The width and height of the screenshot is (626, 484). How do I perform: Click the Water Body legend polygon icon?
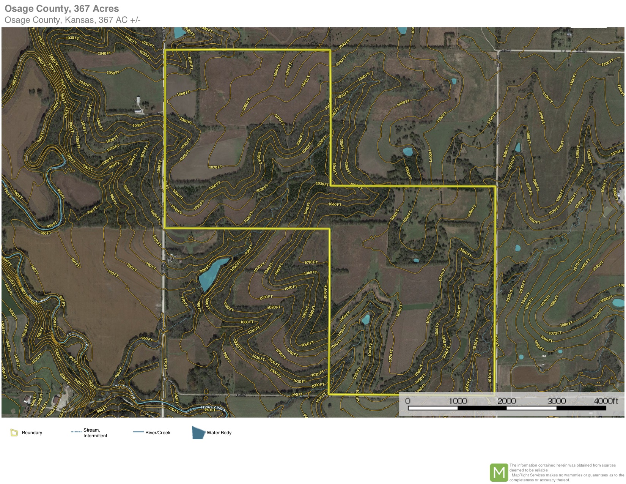198,432
